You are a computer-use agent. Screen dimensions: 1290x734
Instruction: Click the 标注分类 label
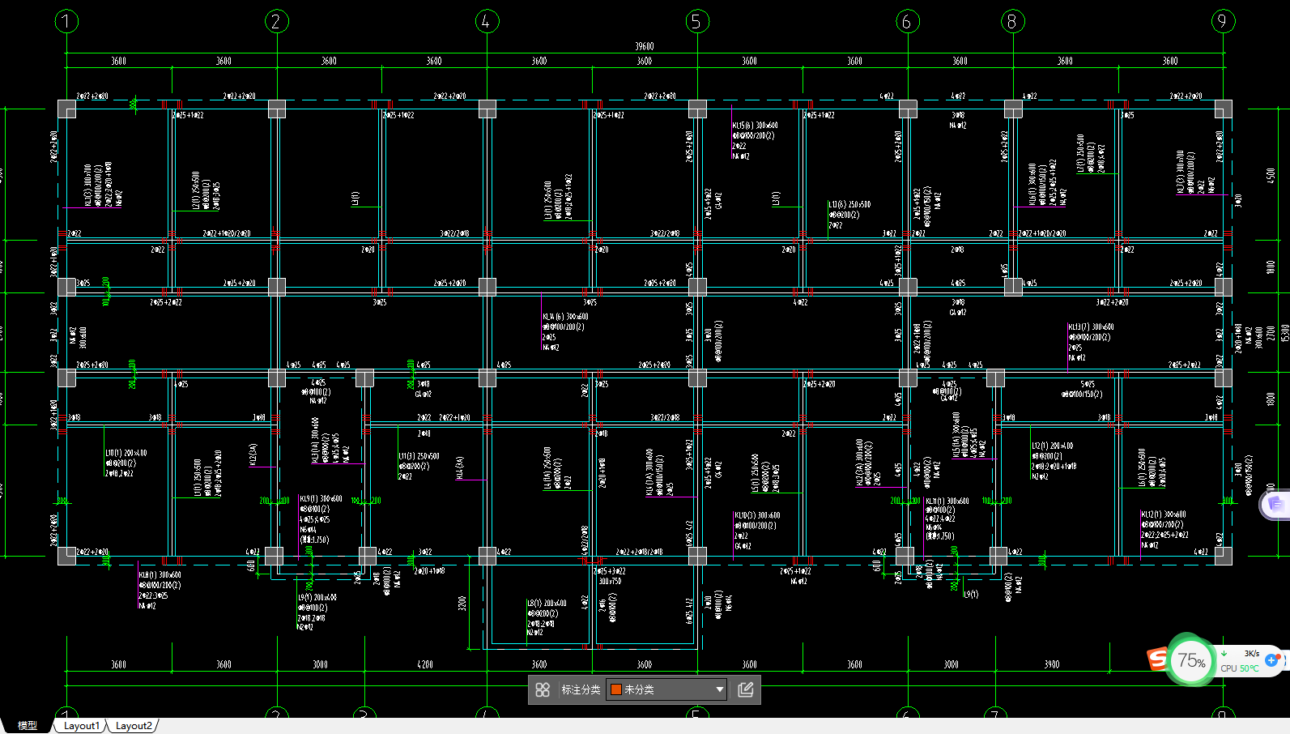click(581, 689)
